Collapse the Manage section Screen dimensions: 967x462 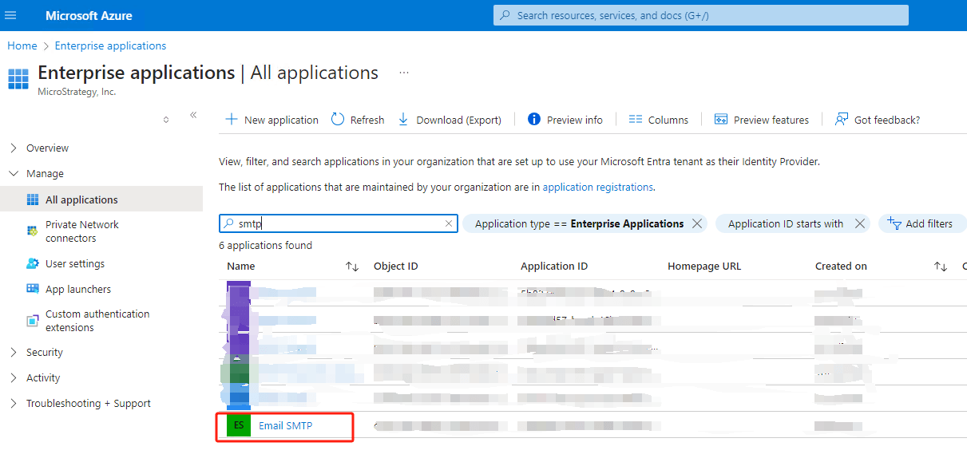tap(14, 174)
